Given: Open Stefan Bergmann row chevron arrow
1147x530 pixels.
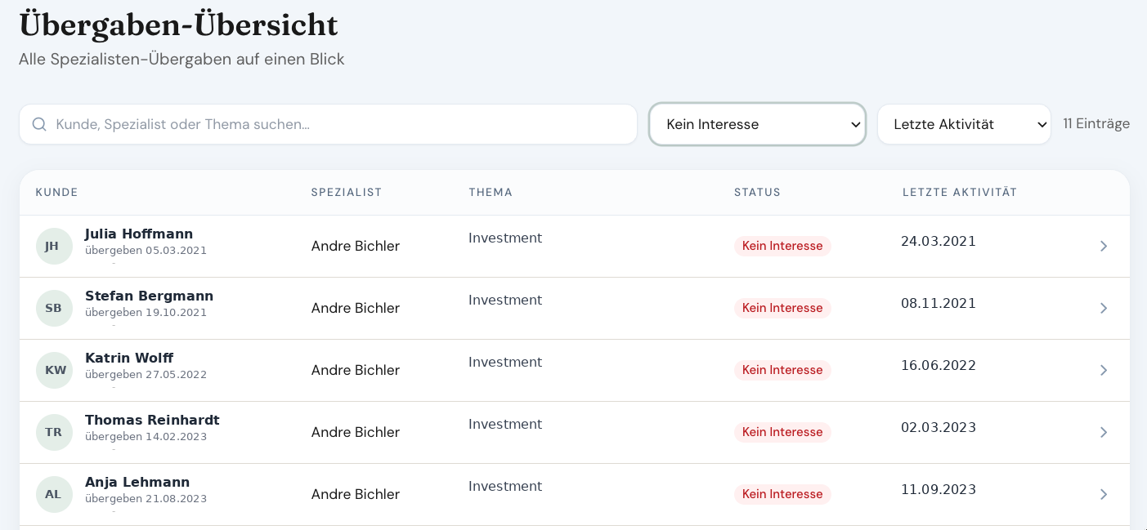Looking at the screenshot, I should pos(1104,308).
